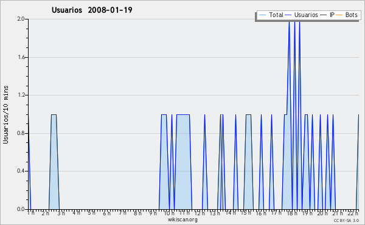Image resolution: width=365 pixels, height=225 pixels.
Task: Click the 'wikiscan.org' text below chart
Action: 182,220
